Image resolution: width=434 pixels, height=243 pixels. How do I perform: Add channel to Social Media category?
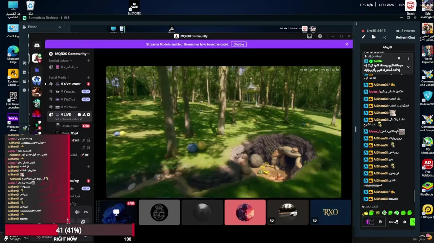(x=88, y=77)
